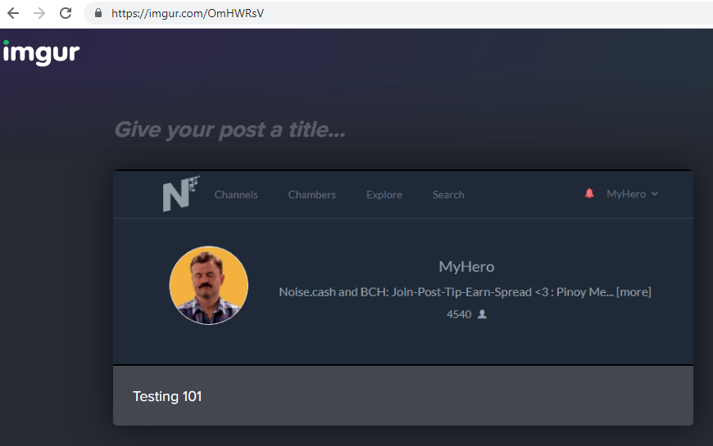Viewport: 713px width, 446px height.
Task: Click the Noise.cash and BCH bio text
Action: [x=446, y=292]
